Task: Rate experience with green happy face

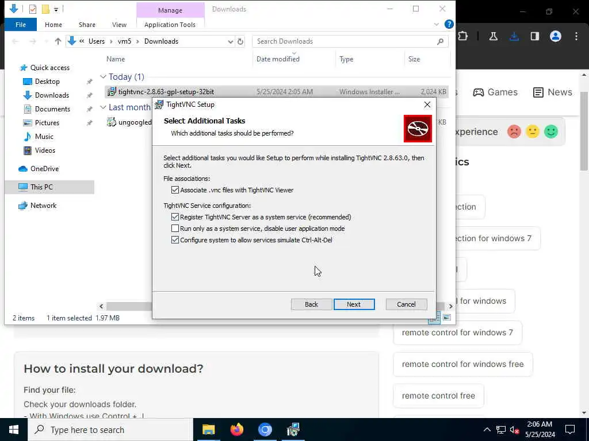Action: (x=551, y=131)
